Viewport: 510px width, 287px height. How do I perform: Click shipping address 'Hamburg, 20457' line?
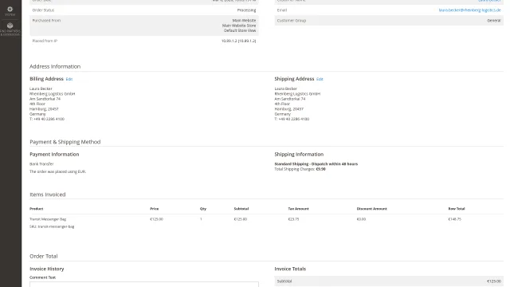point(288,109)
